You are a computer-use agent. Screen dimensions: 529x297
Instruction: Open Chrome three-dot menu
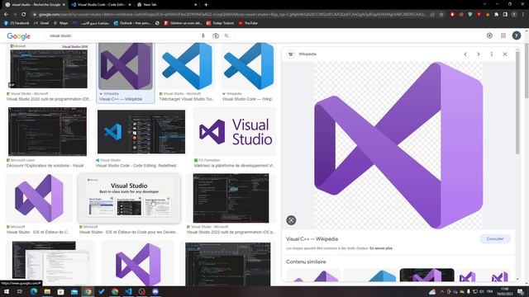coord(523,15)
